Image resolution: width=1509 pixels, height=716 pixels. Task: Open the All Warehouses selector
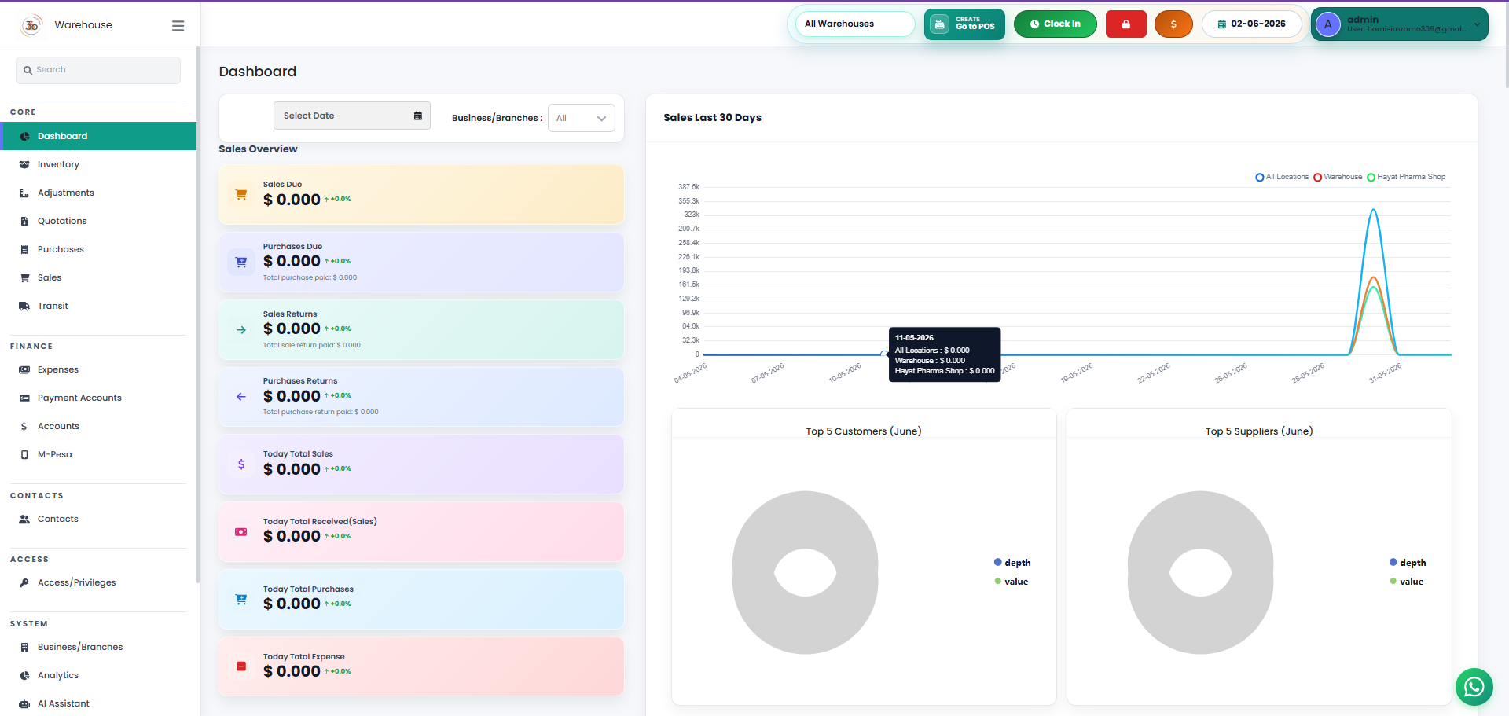[855, 24]
